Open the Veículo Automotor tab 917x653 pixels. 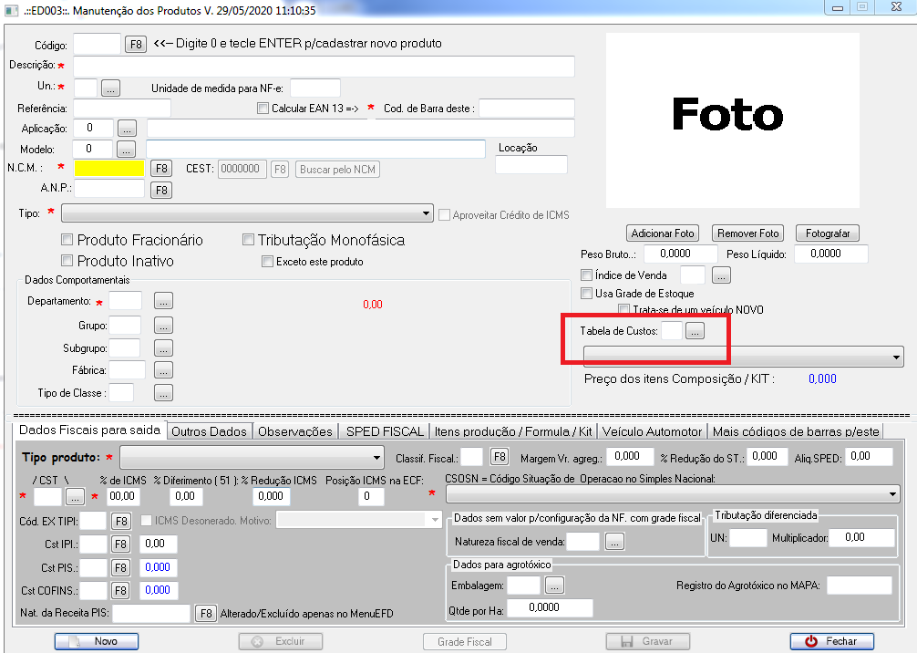pos(652,431)
